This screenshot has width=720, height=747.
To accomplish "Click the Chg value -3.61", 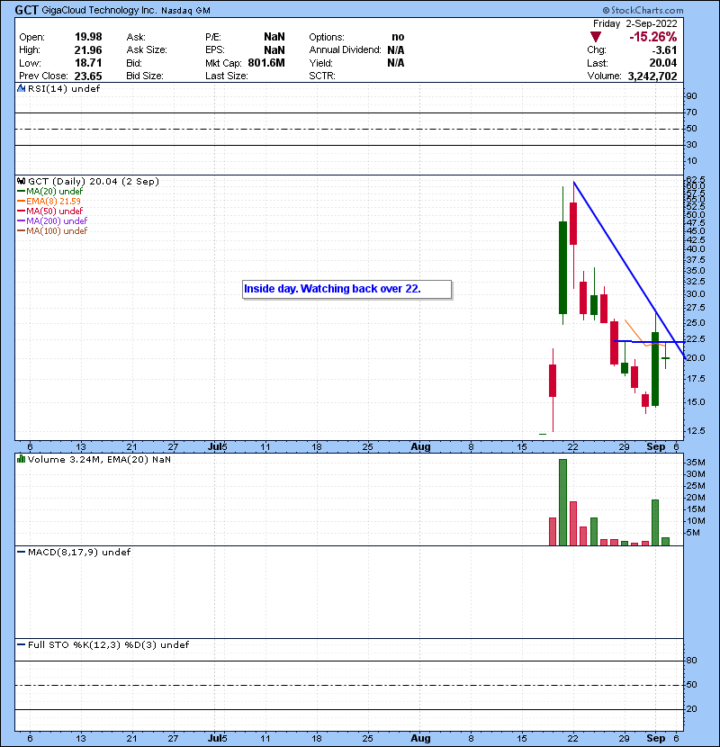I will (664, 50).
